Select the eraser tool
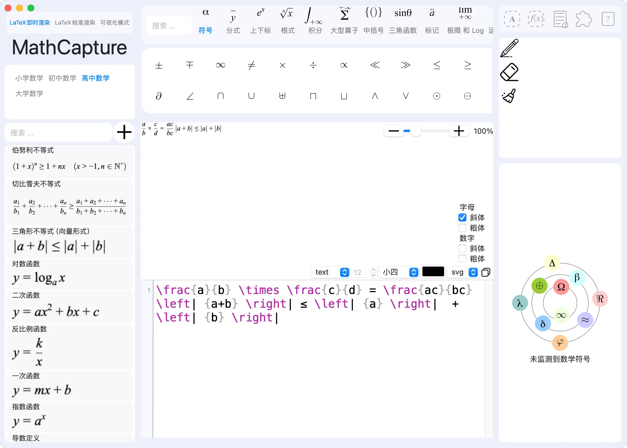 (509, 72)
